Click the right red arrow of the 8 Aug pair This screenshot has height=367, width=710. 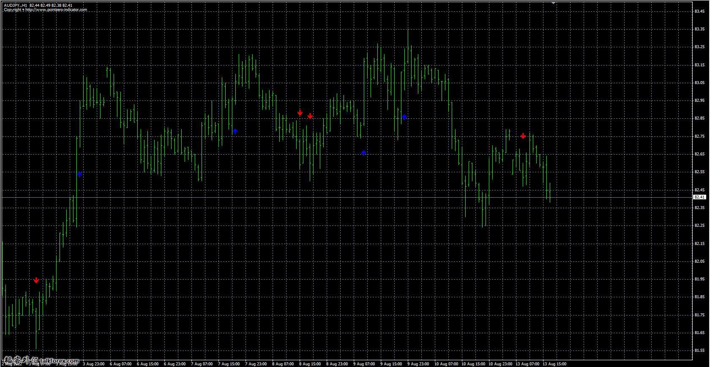tap(310, 116)
